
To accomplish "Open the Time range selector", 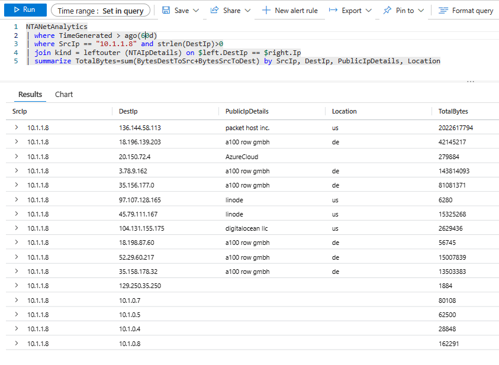I will click(x=99, y=11).
